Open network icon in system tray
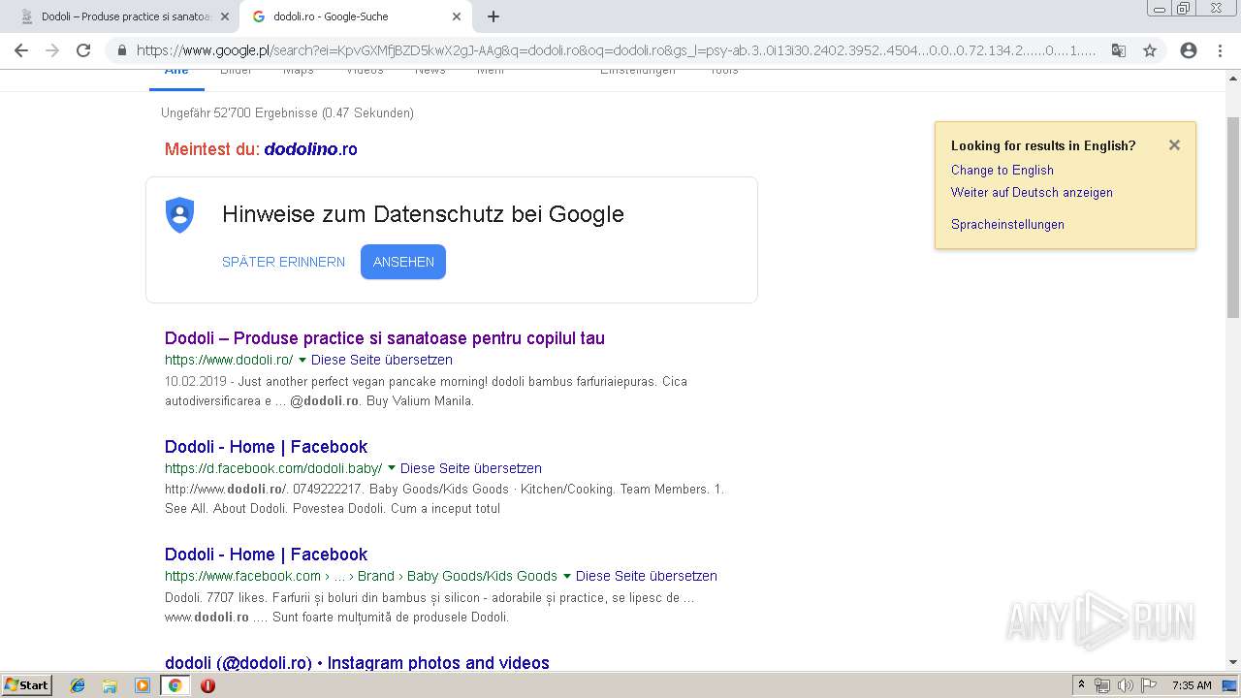Screen dimensions: 1241x698 pyautogui.click(x=1102, y=685)
